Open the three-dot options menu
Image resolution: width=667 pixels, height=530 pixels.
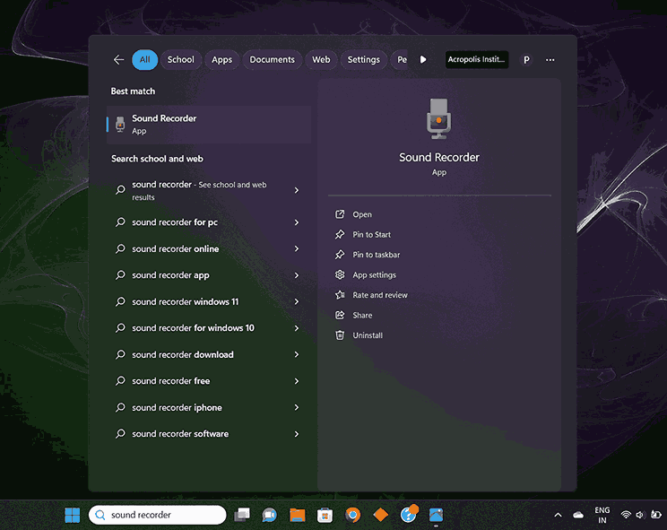550,60
